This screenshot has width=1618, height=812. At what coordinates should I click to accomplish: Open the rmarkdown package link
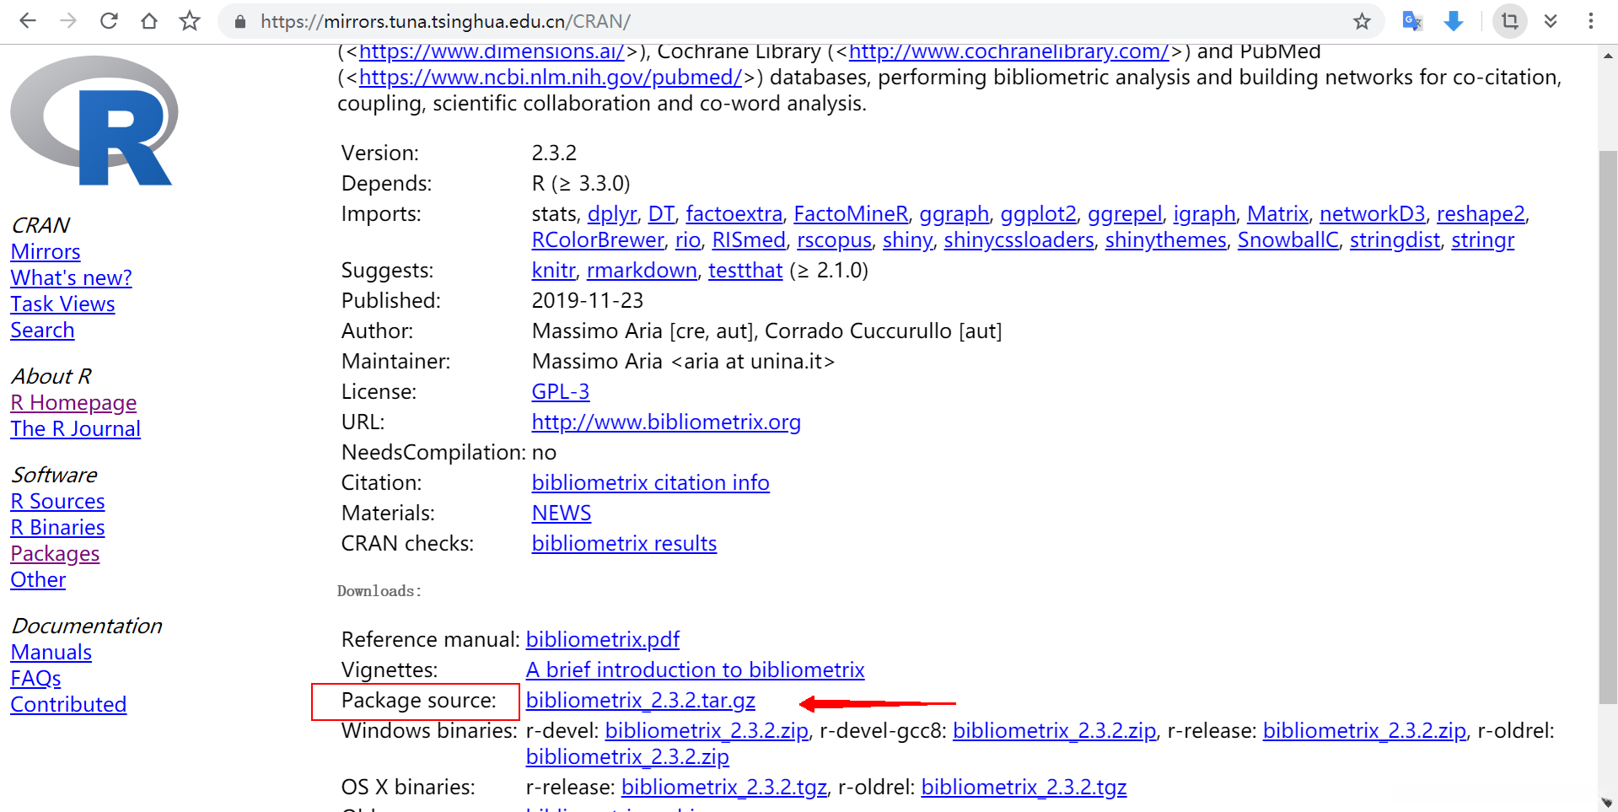[642, 271]
